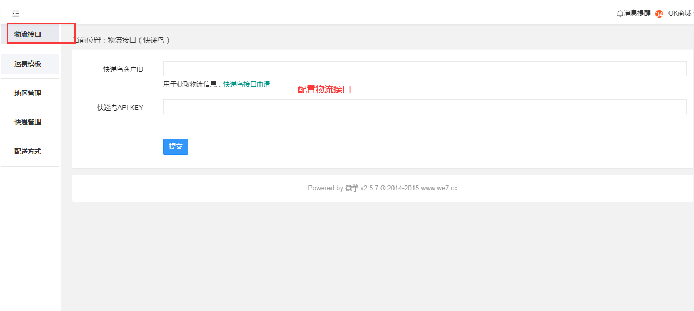Focus the 快递鸟API KEY input field
This screenshot has width=694, height=311.
click(425, 107)
